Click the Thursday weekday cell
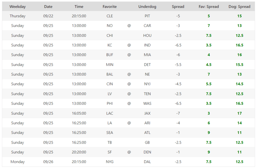 18,16
